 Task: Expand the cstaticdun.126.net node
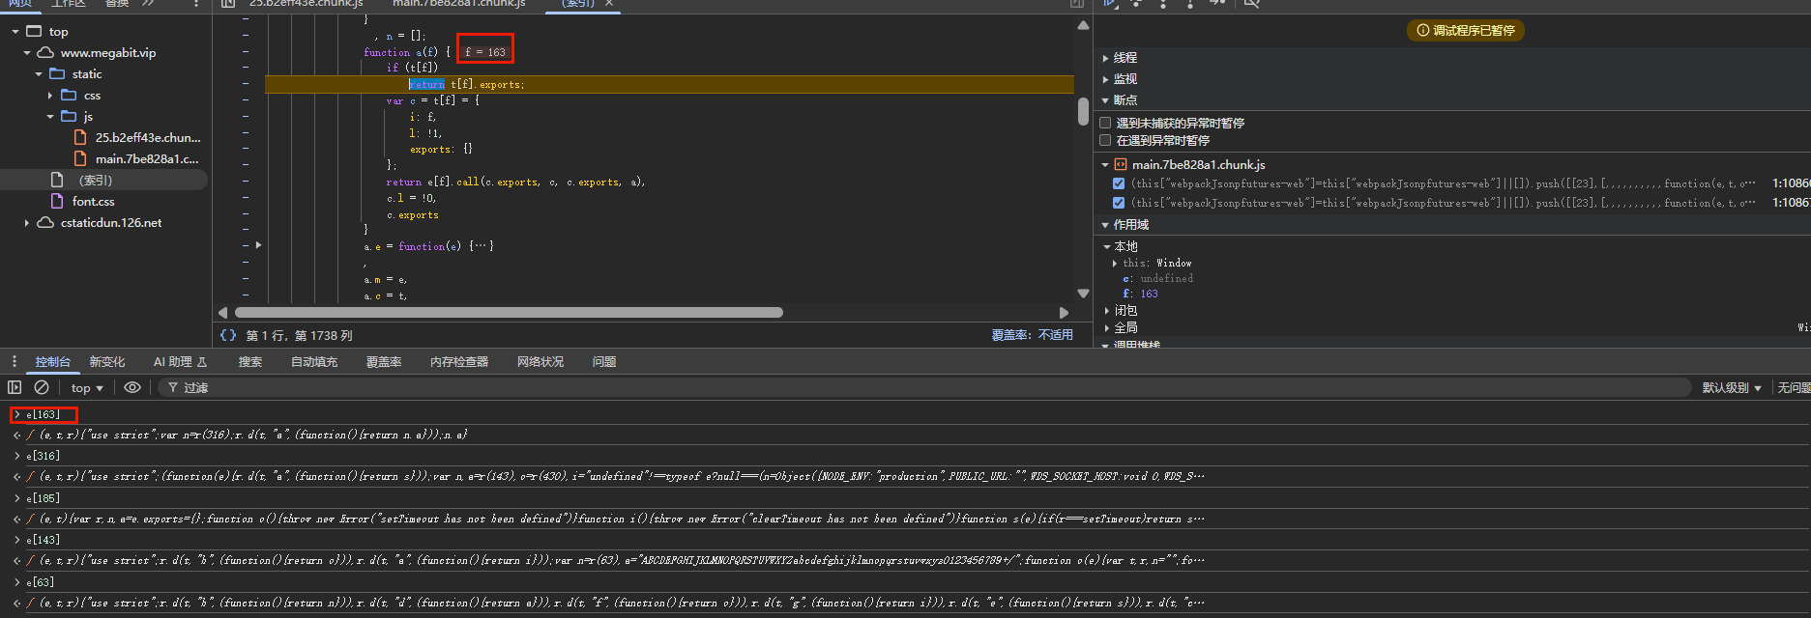tap(27, 223)
